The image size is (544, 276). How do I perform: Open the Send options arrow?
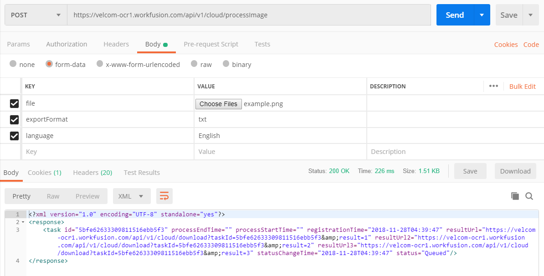[x=482, y=15]
